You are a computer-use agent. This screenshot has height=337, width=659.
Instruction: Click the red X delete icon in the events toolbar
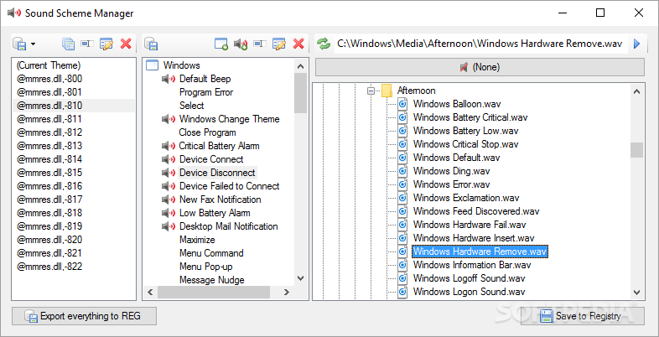coord(298,44)
